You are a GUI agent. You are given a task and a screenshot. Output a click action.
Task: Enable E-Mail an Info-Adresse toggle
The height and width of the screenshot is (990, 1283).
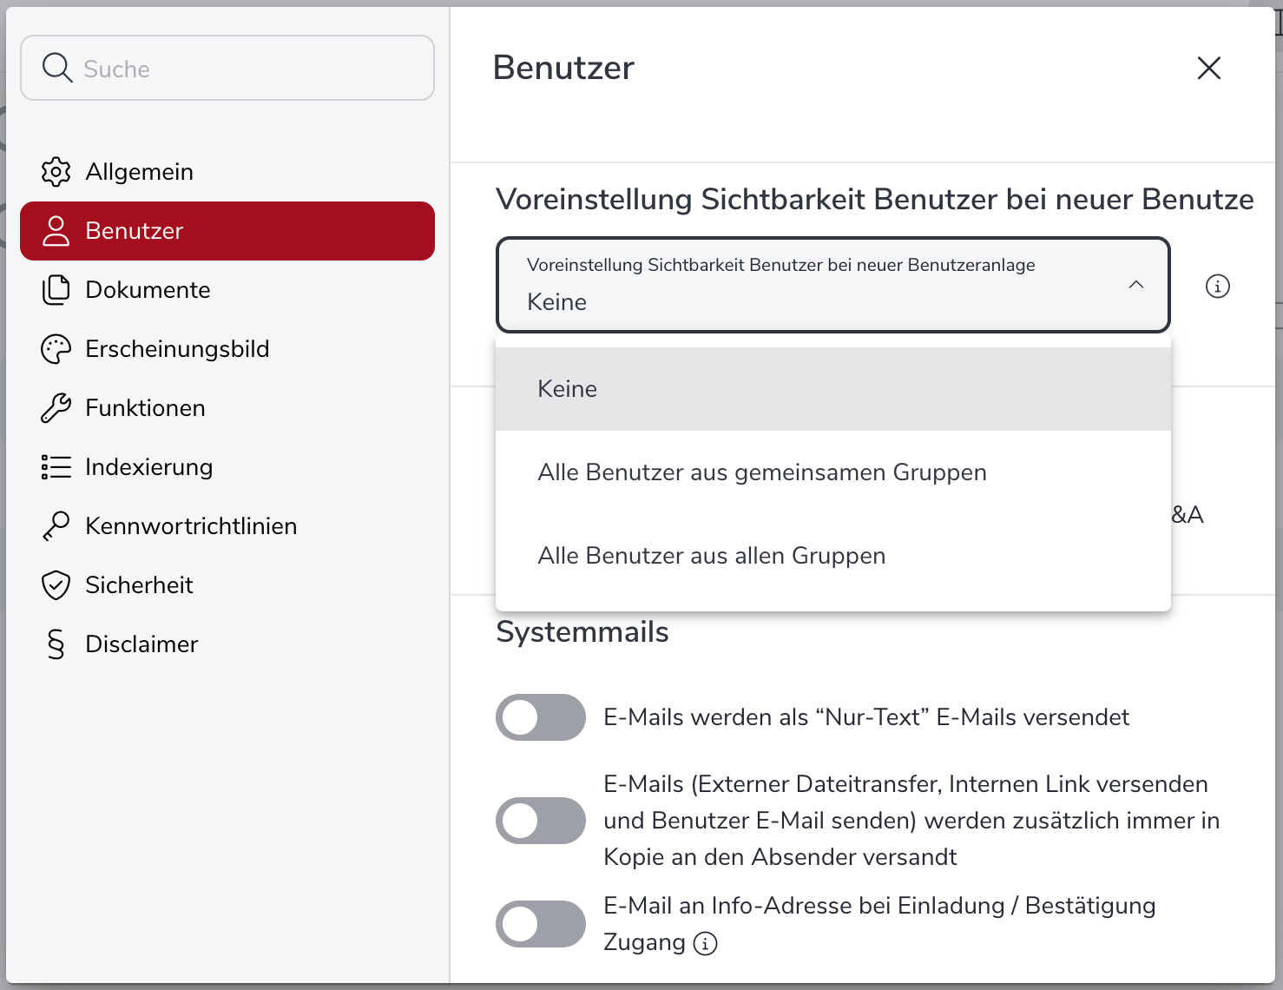coord(540,924)
